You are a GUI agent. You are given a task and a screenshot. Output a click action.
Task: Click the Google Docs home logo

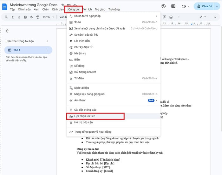(5, 7)
